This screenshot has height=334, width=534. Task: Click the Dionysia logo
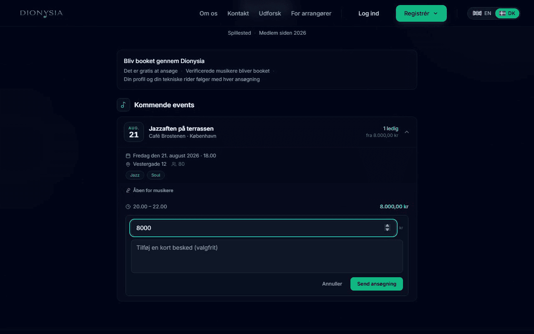click(41, 13)
